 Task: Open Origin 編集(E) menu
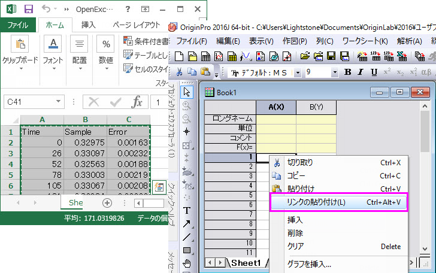point(228,41)
